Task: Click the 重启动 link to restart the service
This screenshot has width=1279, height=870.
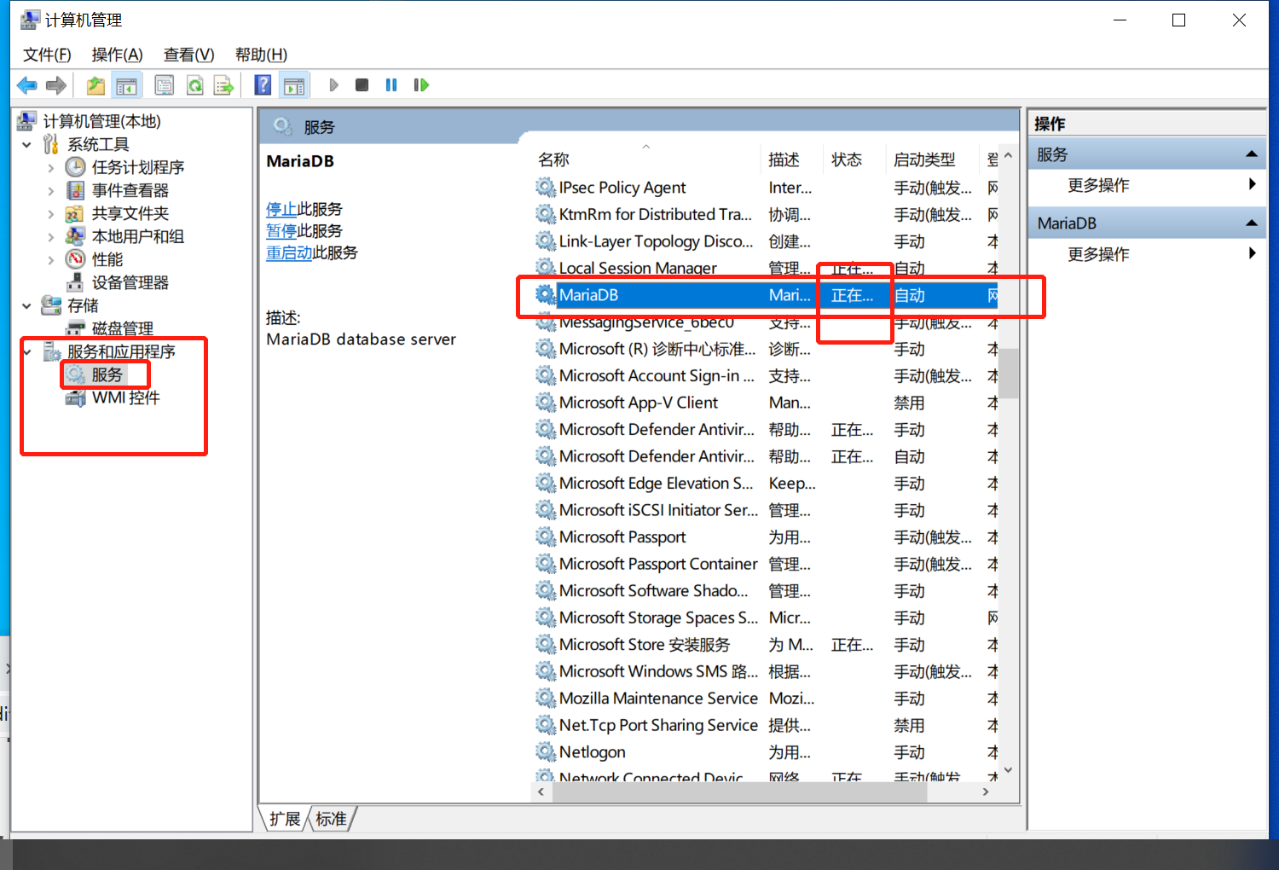Action: pyautogui.click(x=289, y=252)
